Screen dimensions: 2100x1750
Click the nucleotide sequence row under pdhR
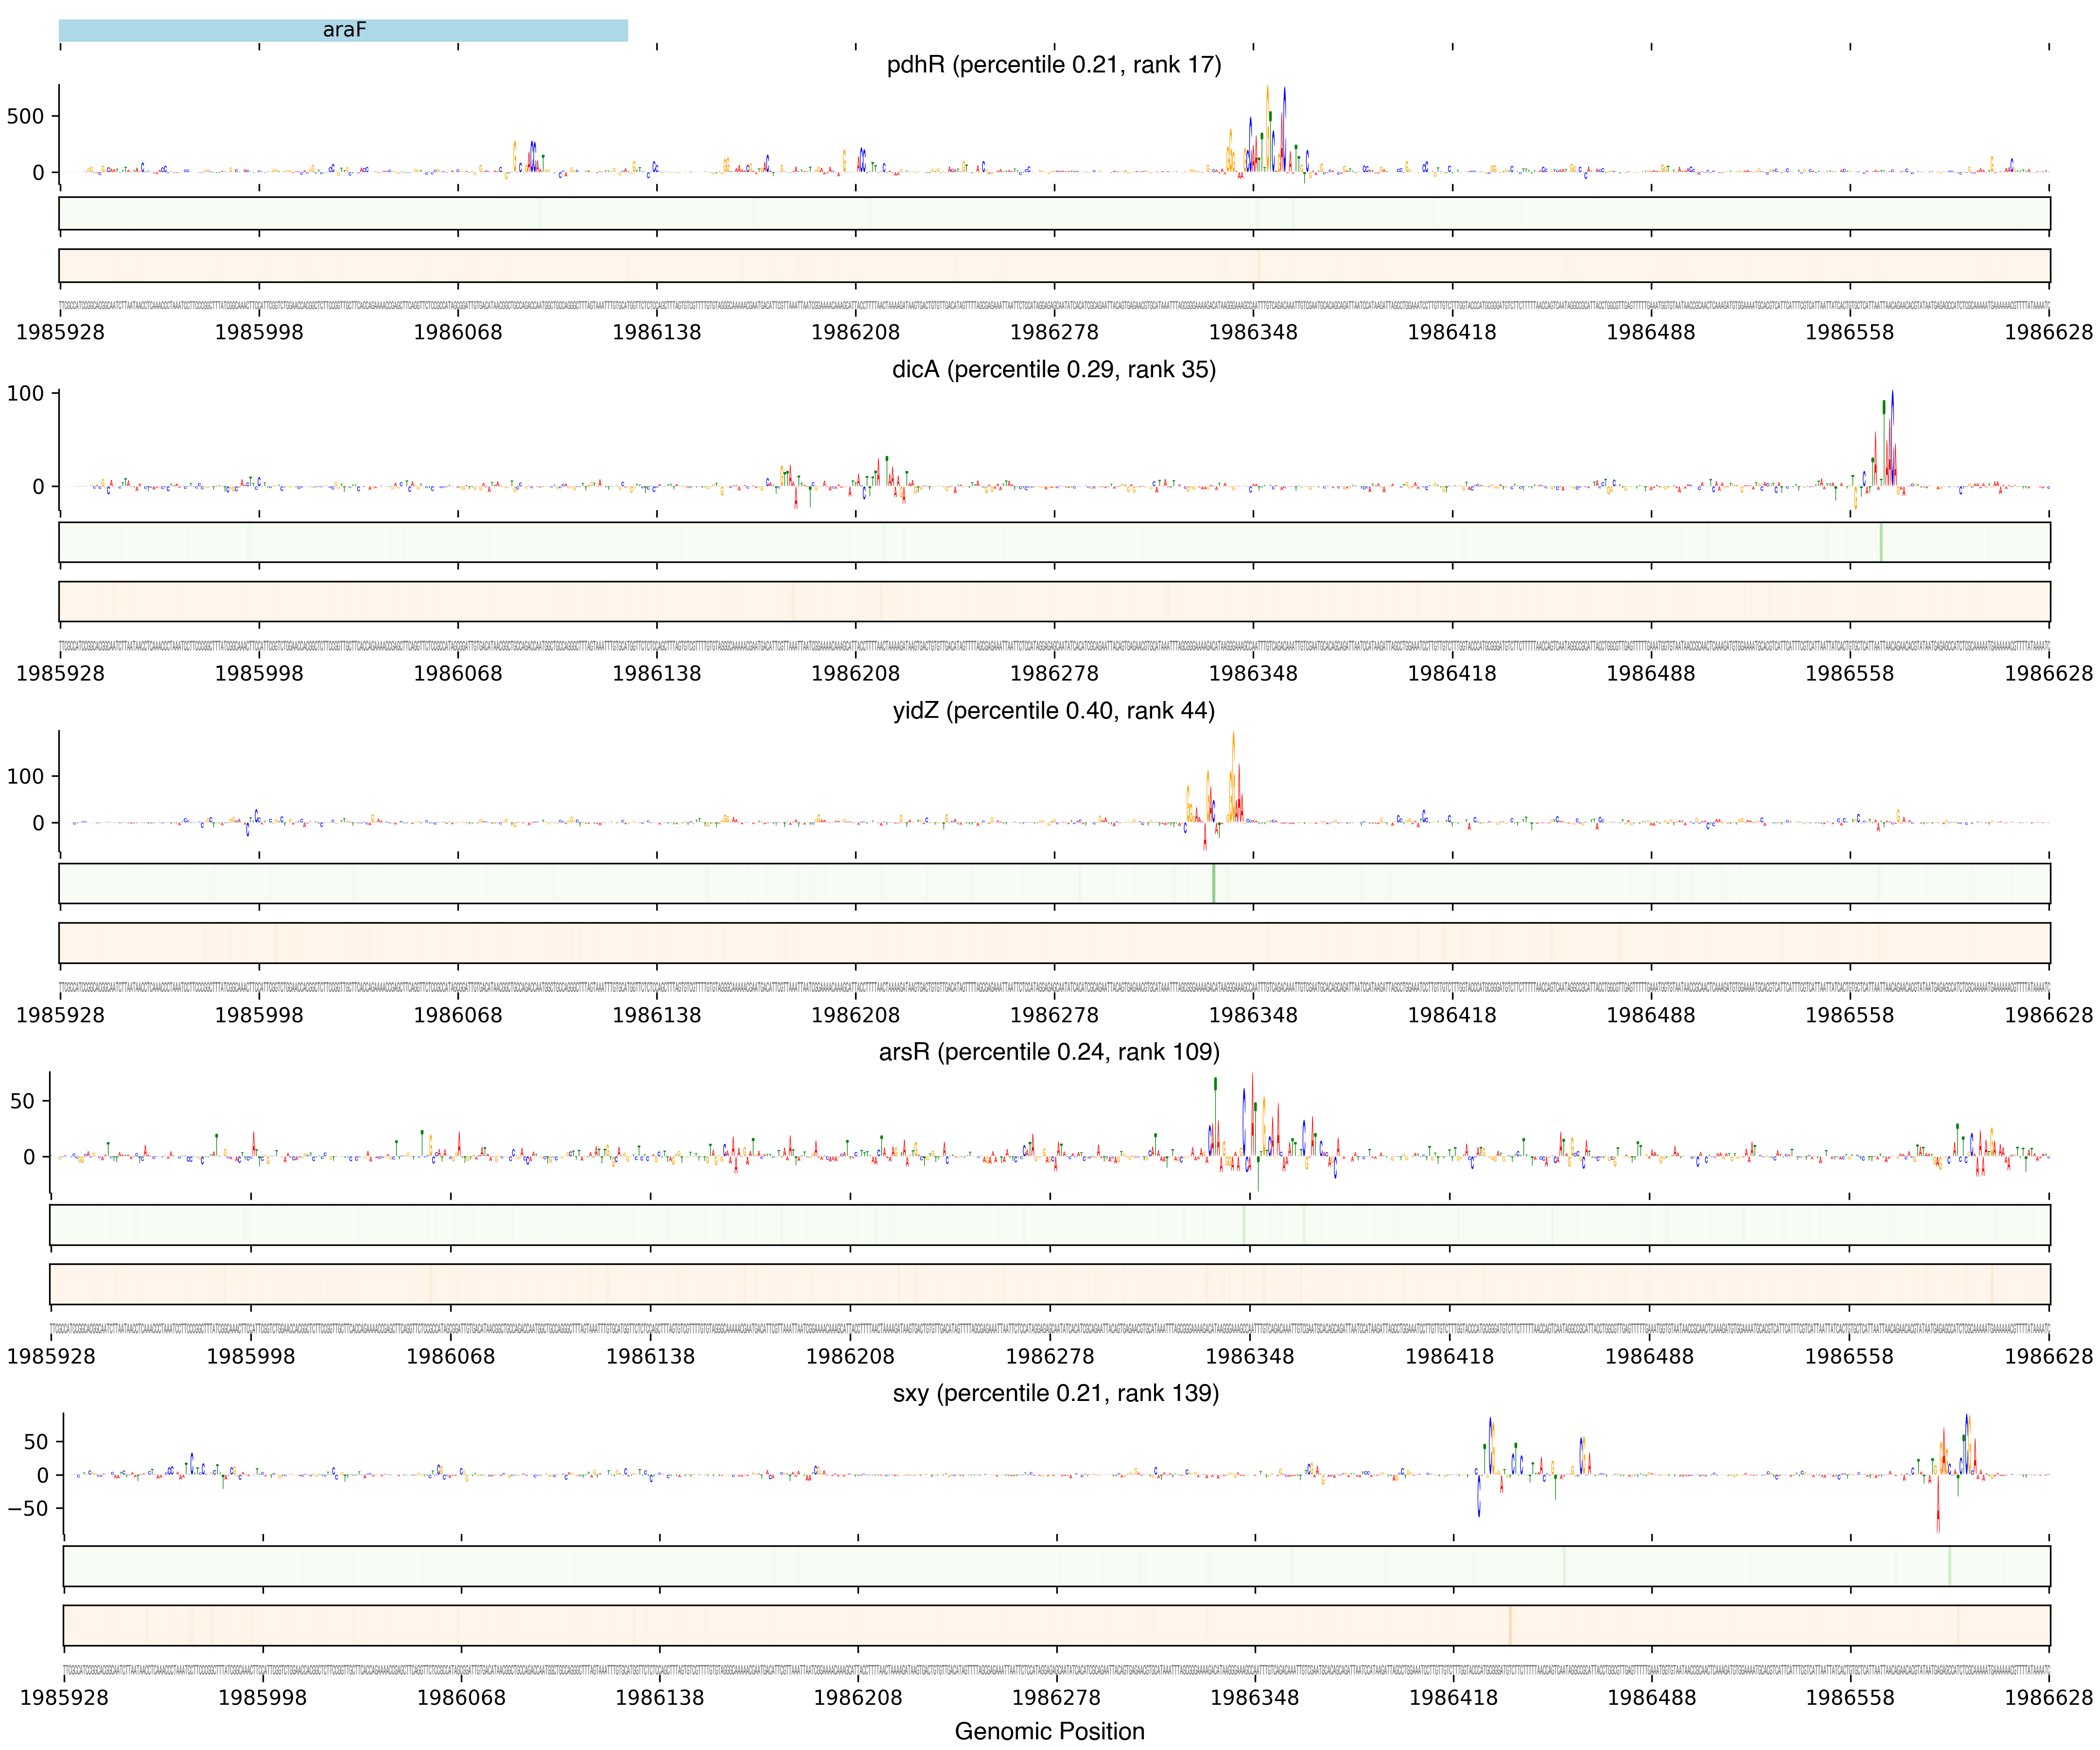click(x=1055, y=306)
